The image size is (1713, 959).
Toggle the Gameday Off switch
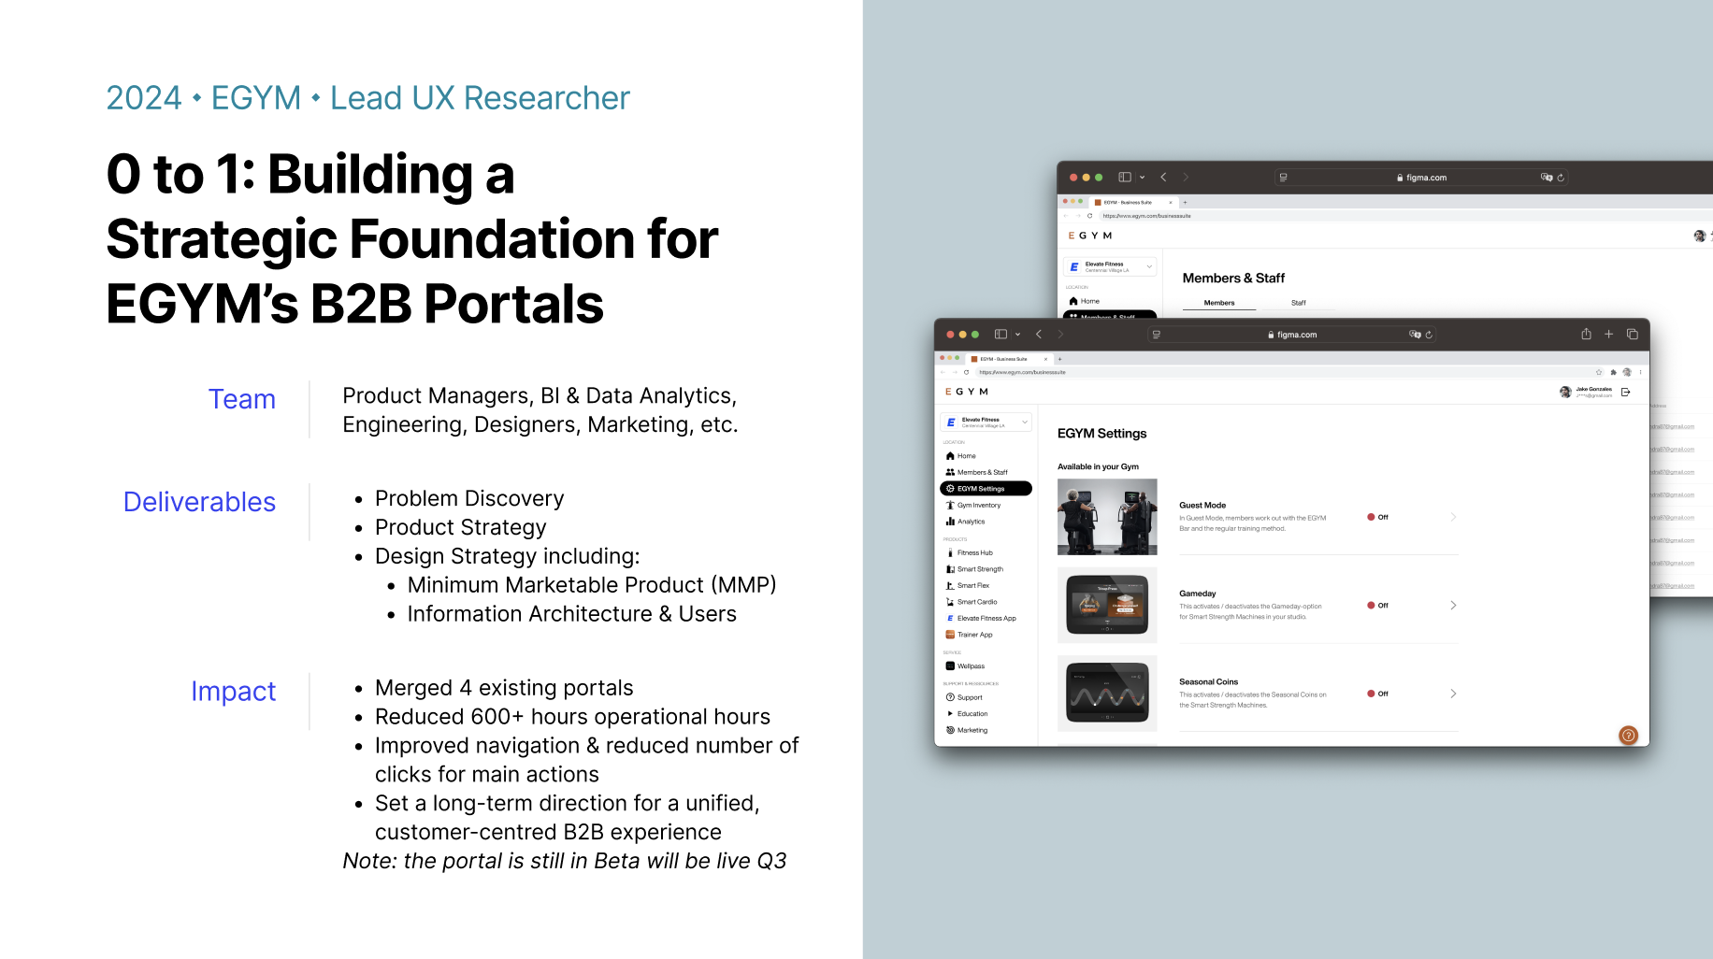coord(1377,606)
